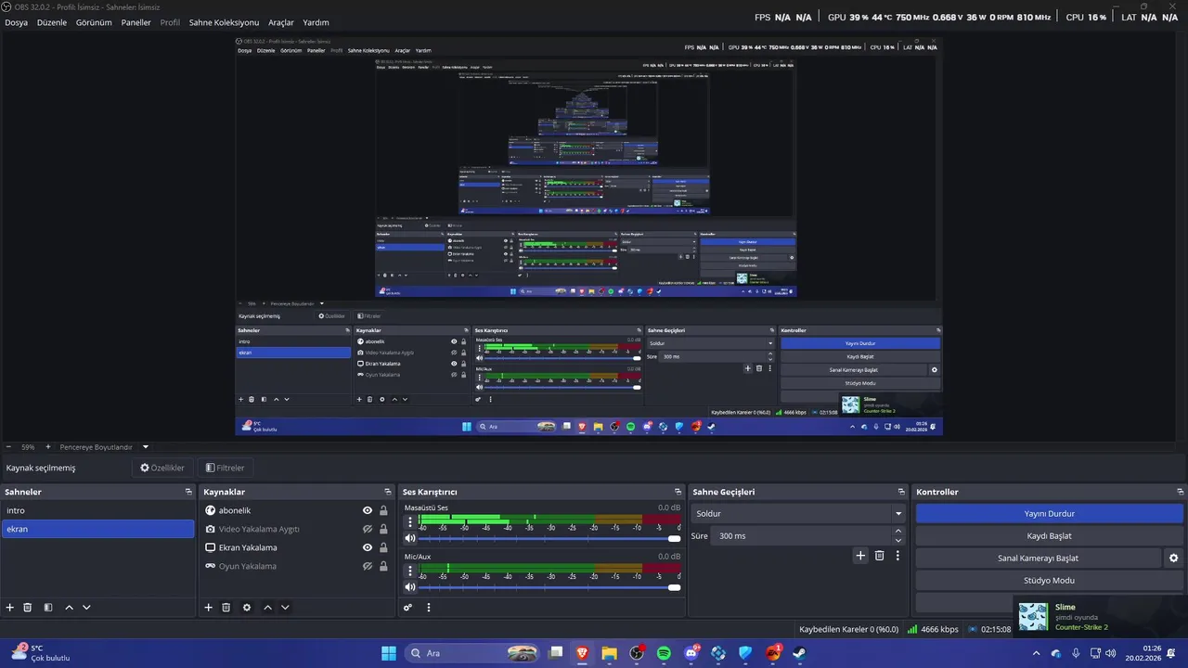Screen dimensions: 1188x668
Task: Mute Mic/Aux speaker icon
Action: tap(410, 587)
